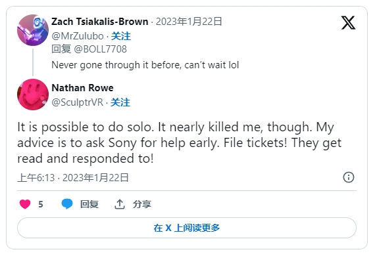This screenshot has height=256, width=375.
Task: Visit the @SculptrVR handle
Action: [77, 102]
